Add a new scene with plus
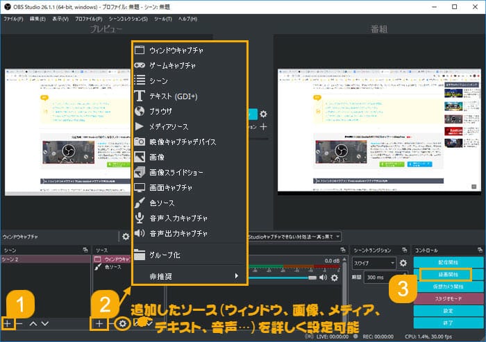486x342 pixels. [8, 324]
